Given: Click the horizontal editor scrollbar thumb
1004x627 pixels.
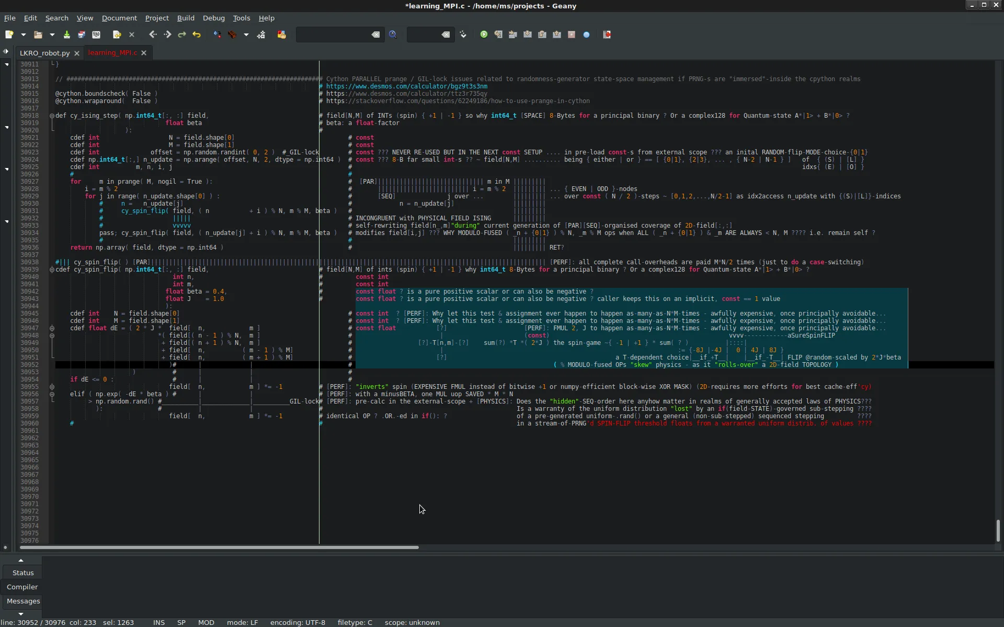Looking at the screenshot, I should coord(219,547).
